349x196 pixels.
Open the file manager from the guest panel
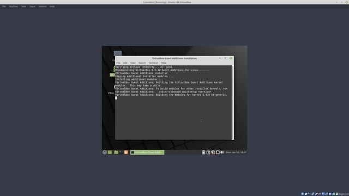pyautogui.click(x=116, y=152)
